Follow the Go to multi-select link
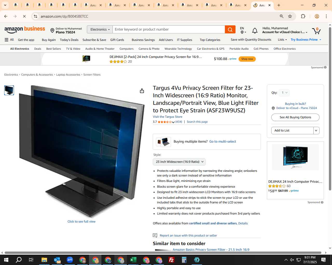This screenshot has width=332, height=265. click(x=223, y=142)
